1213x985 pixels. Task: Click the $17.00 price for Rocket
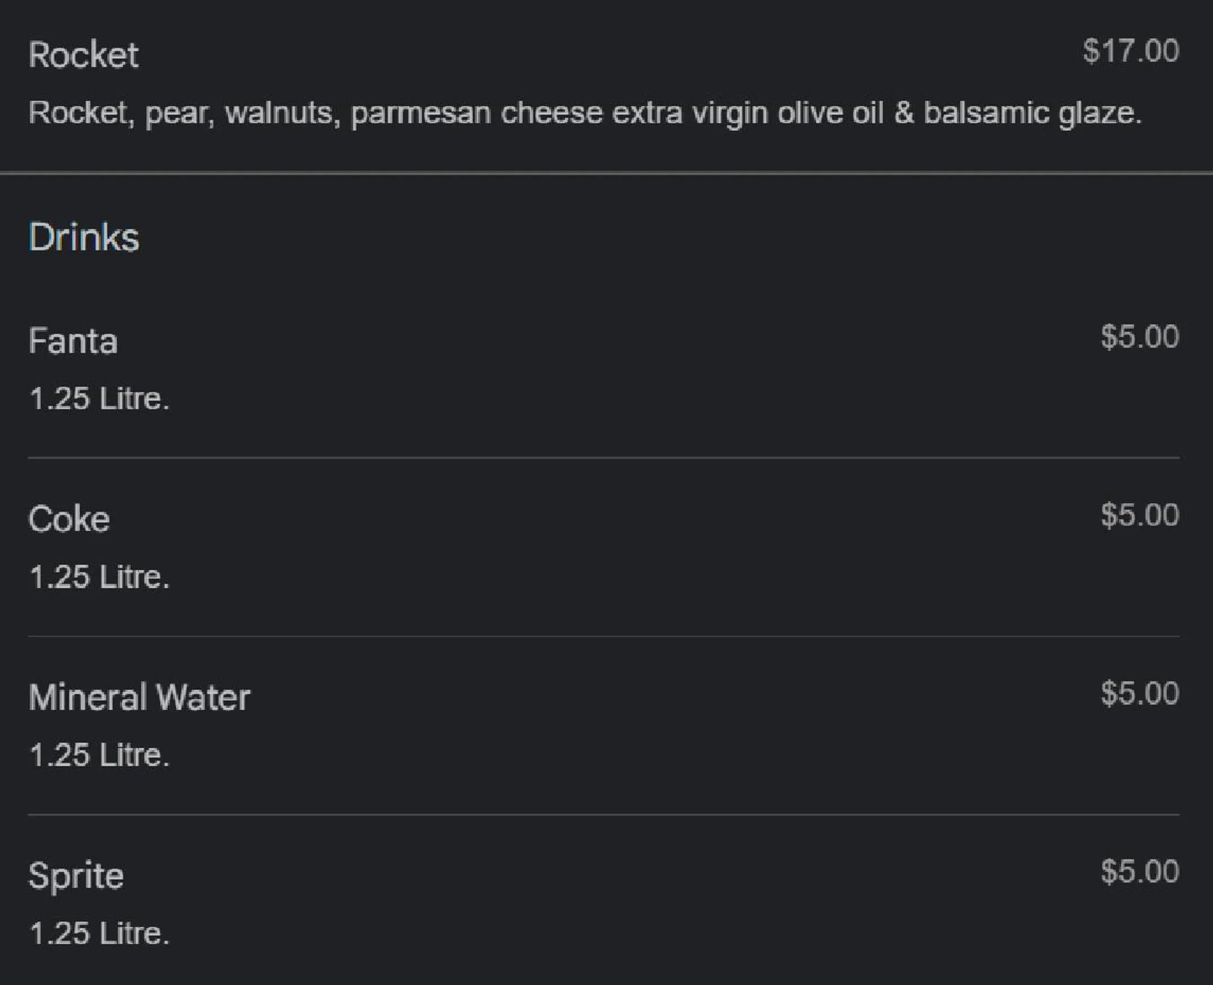click(1131, 51)
